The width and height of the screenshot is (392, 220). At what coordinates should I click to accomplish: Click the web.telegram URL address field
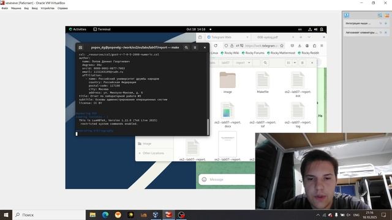[262, 46]
